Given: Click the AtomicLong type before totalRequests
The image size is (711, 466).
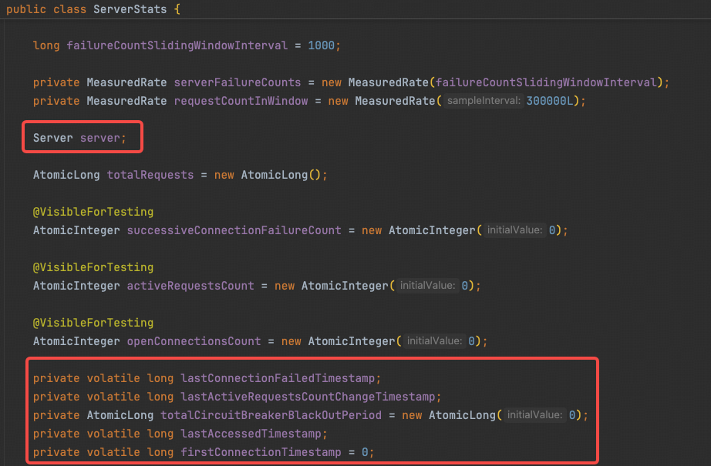Looking at the screenshot, I should point(66,175).
